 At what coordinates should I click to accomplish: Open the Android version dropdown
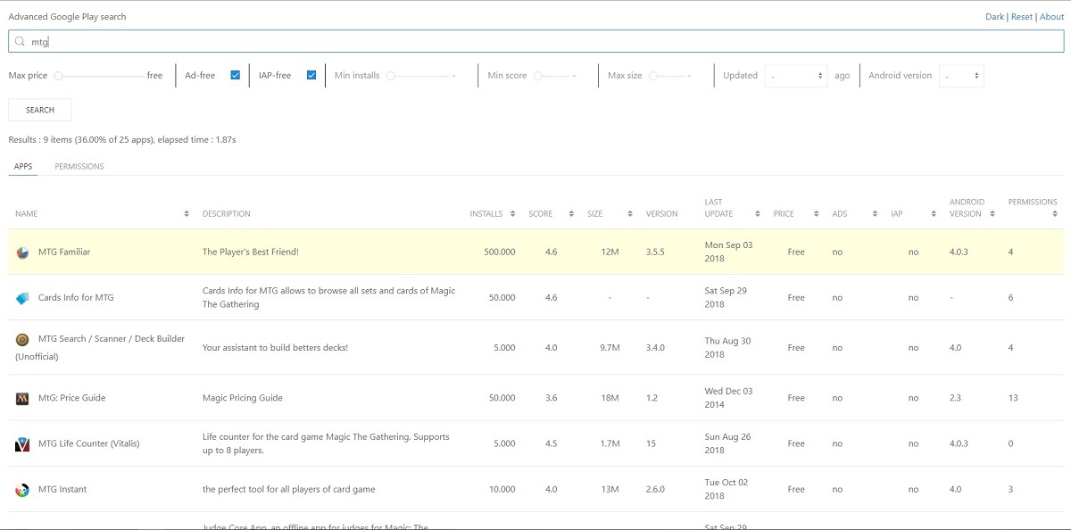pyautogui.click(x=962, y=76)
